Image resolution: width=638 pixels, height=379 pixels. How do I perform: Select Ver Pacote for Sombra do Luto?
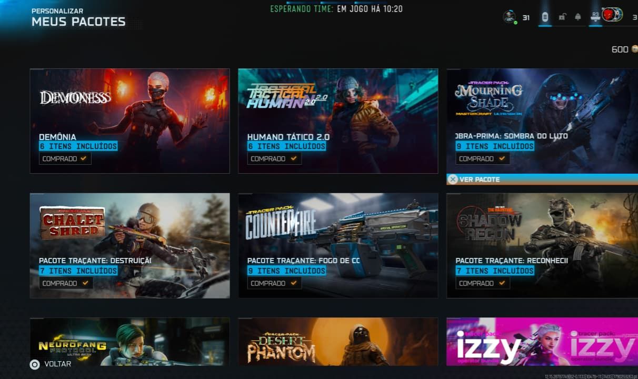click(542, 179)
